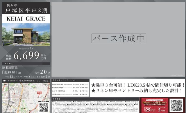Select the 'ビッグ・エー横浜平戸店' row
Screen dimensions: 186x113
coord(70,91)
